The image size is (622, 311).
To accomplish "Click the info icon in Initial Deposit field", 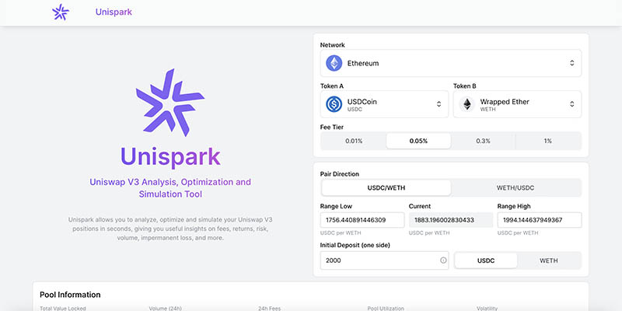I will coord(443,260).
